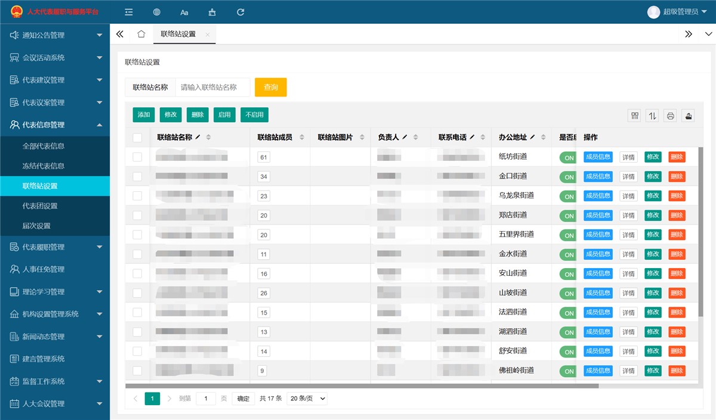Image resolution: width=716 pixels, height=420 pixels.
Task: Toggle the sort order icon above the table
Action: (652, 116)
